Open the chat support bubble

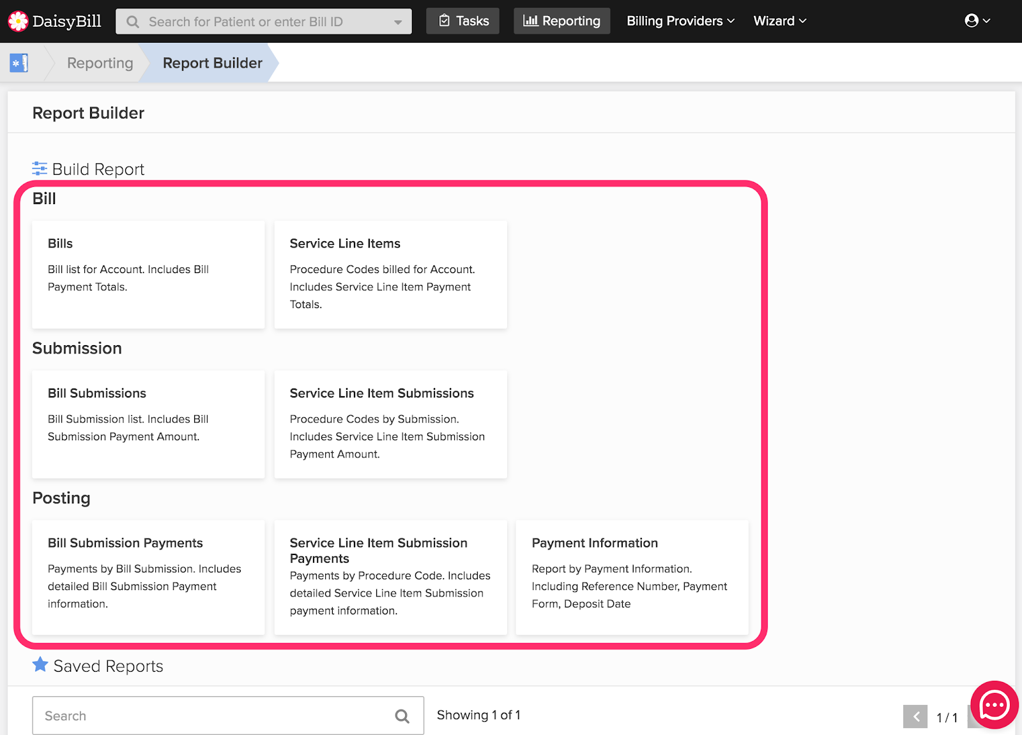click(994, 704)
